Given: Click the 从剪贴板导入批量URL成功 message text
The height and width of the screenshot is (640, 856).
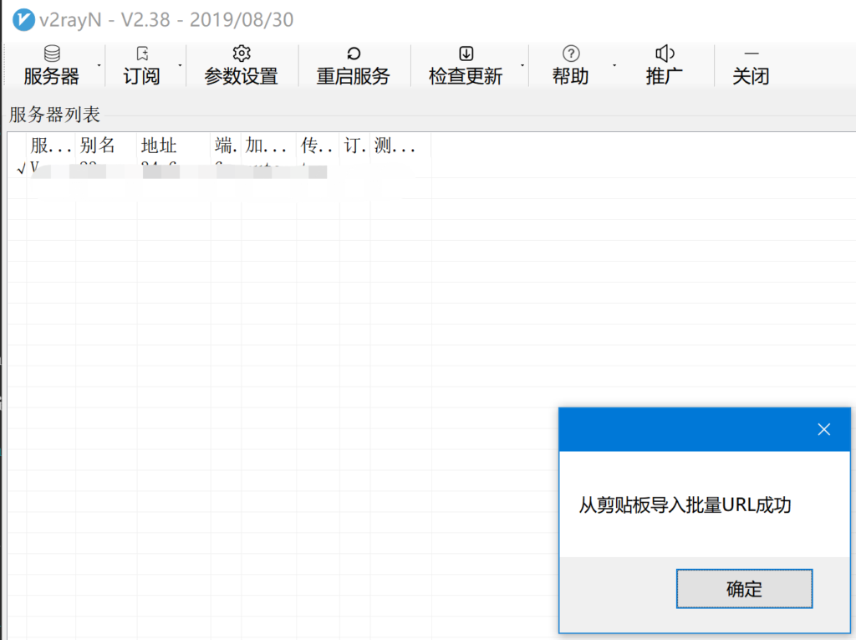Looking at the screenshot, I should tap(685, 505).
